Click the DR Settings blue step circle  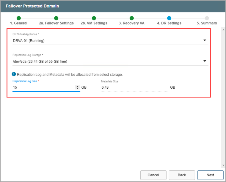click(x=169, y=18)
